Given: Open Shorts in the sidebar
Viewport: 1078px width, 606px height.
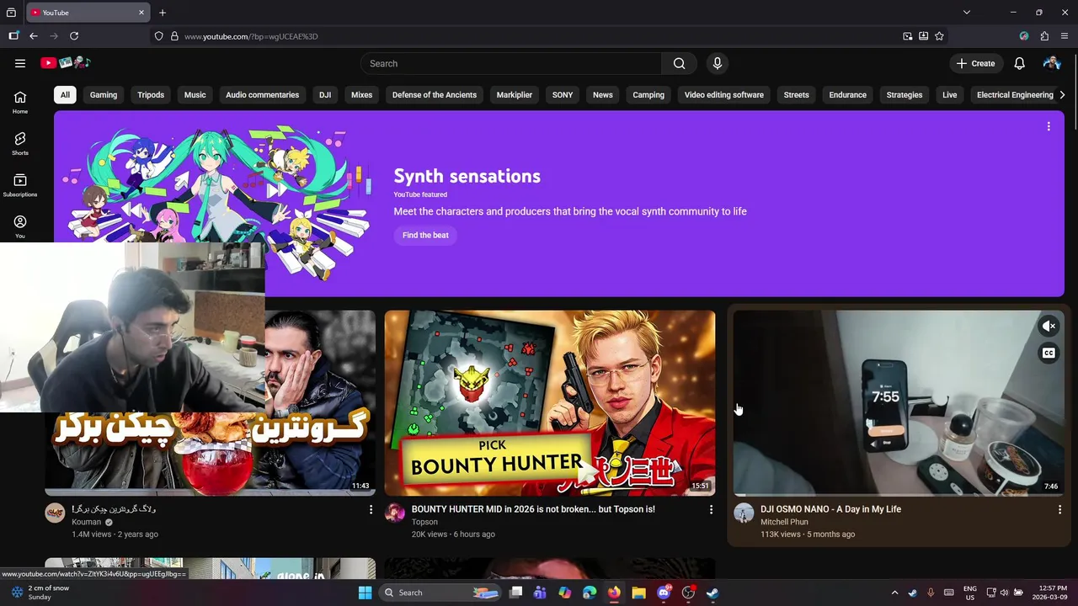Looking at the screenshot, I should (x=20, y=143).
